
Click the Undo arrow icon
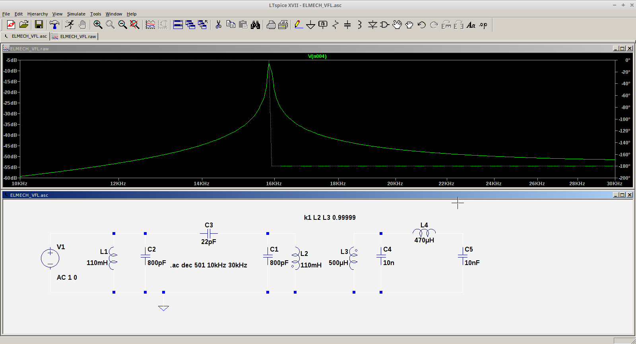coord(422,25)
